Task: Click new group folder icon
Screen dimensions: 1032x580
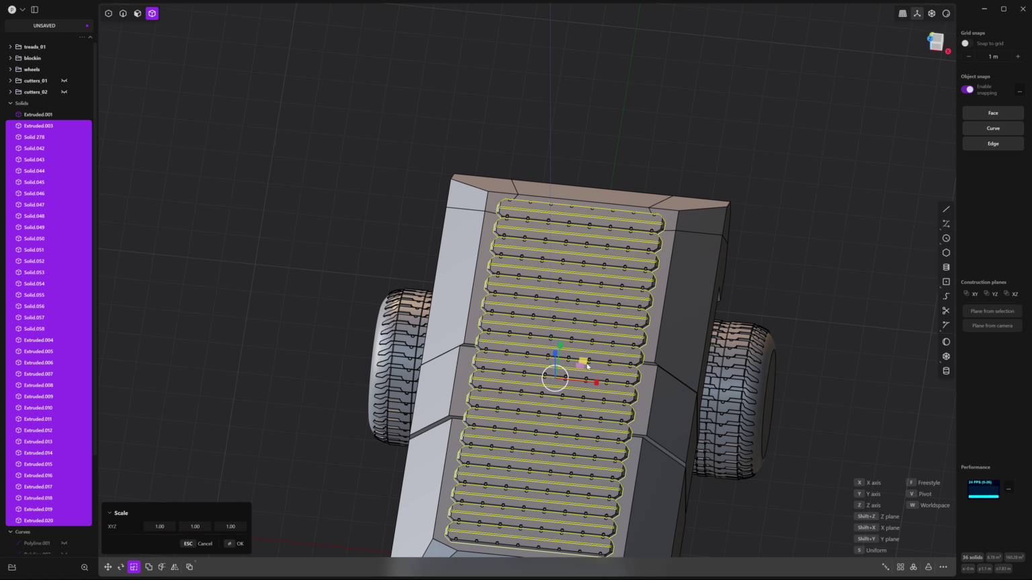Action: [11, 567]
